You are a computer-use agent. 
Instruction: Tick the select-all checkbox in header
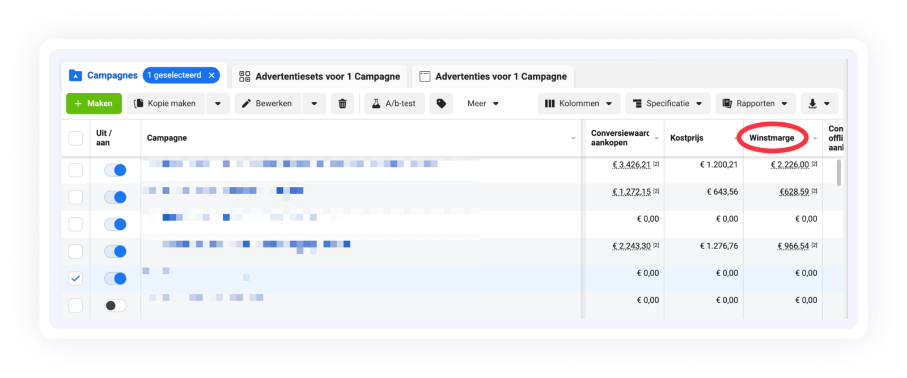pos(75,138)
